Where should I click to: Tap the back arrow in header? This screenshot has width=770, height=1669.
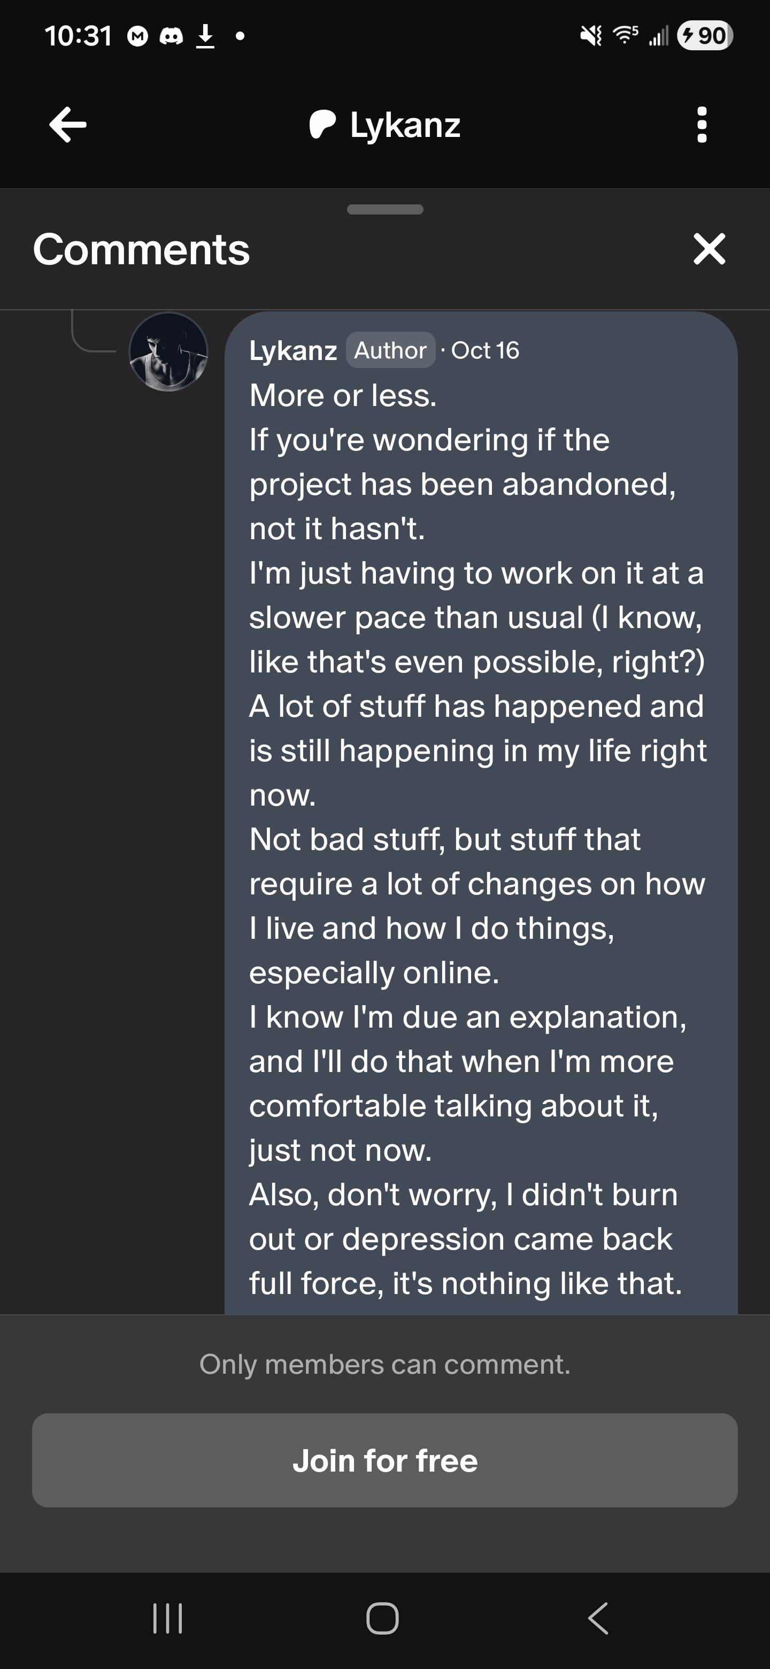[68, 125]
